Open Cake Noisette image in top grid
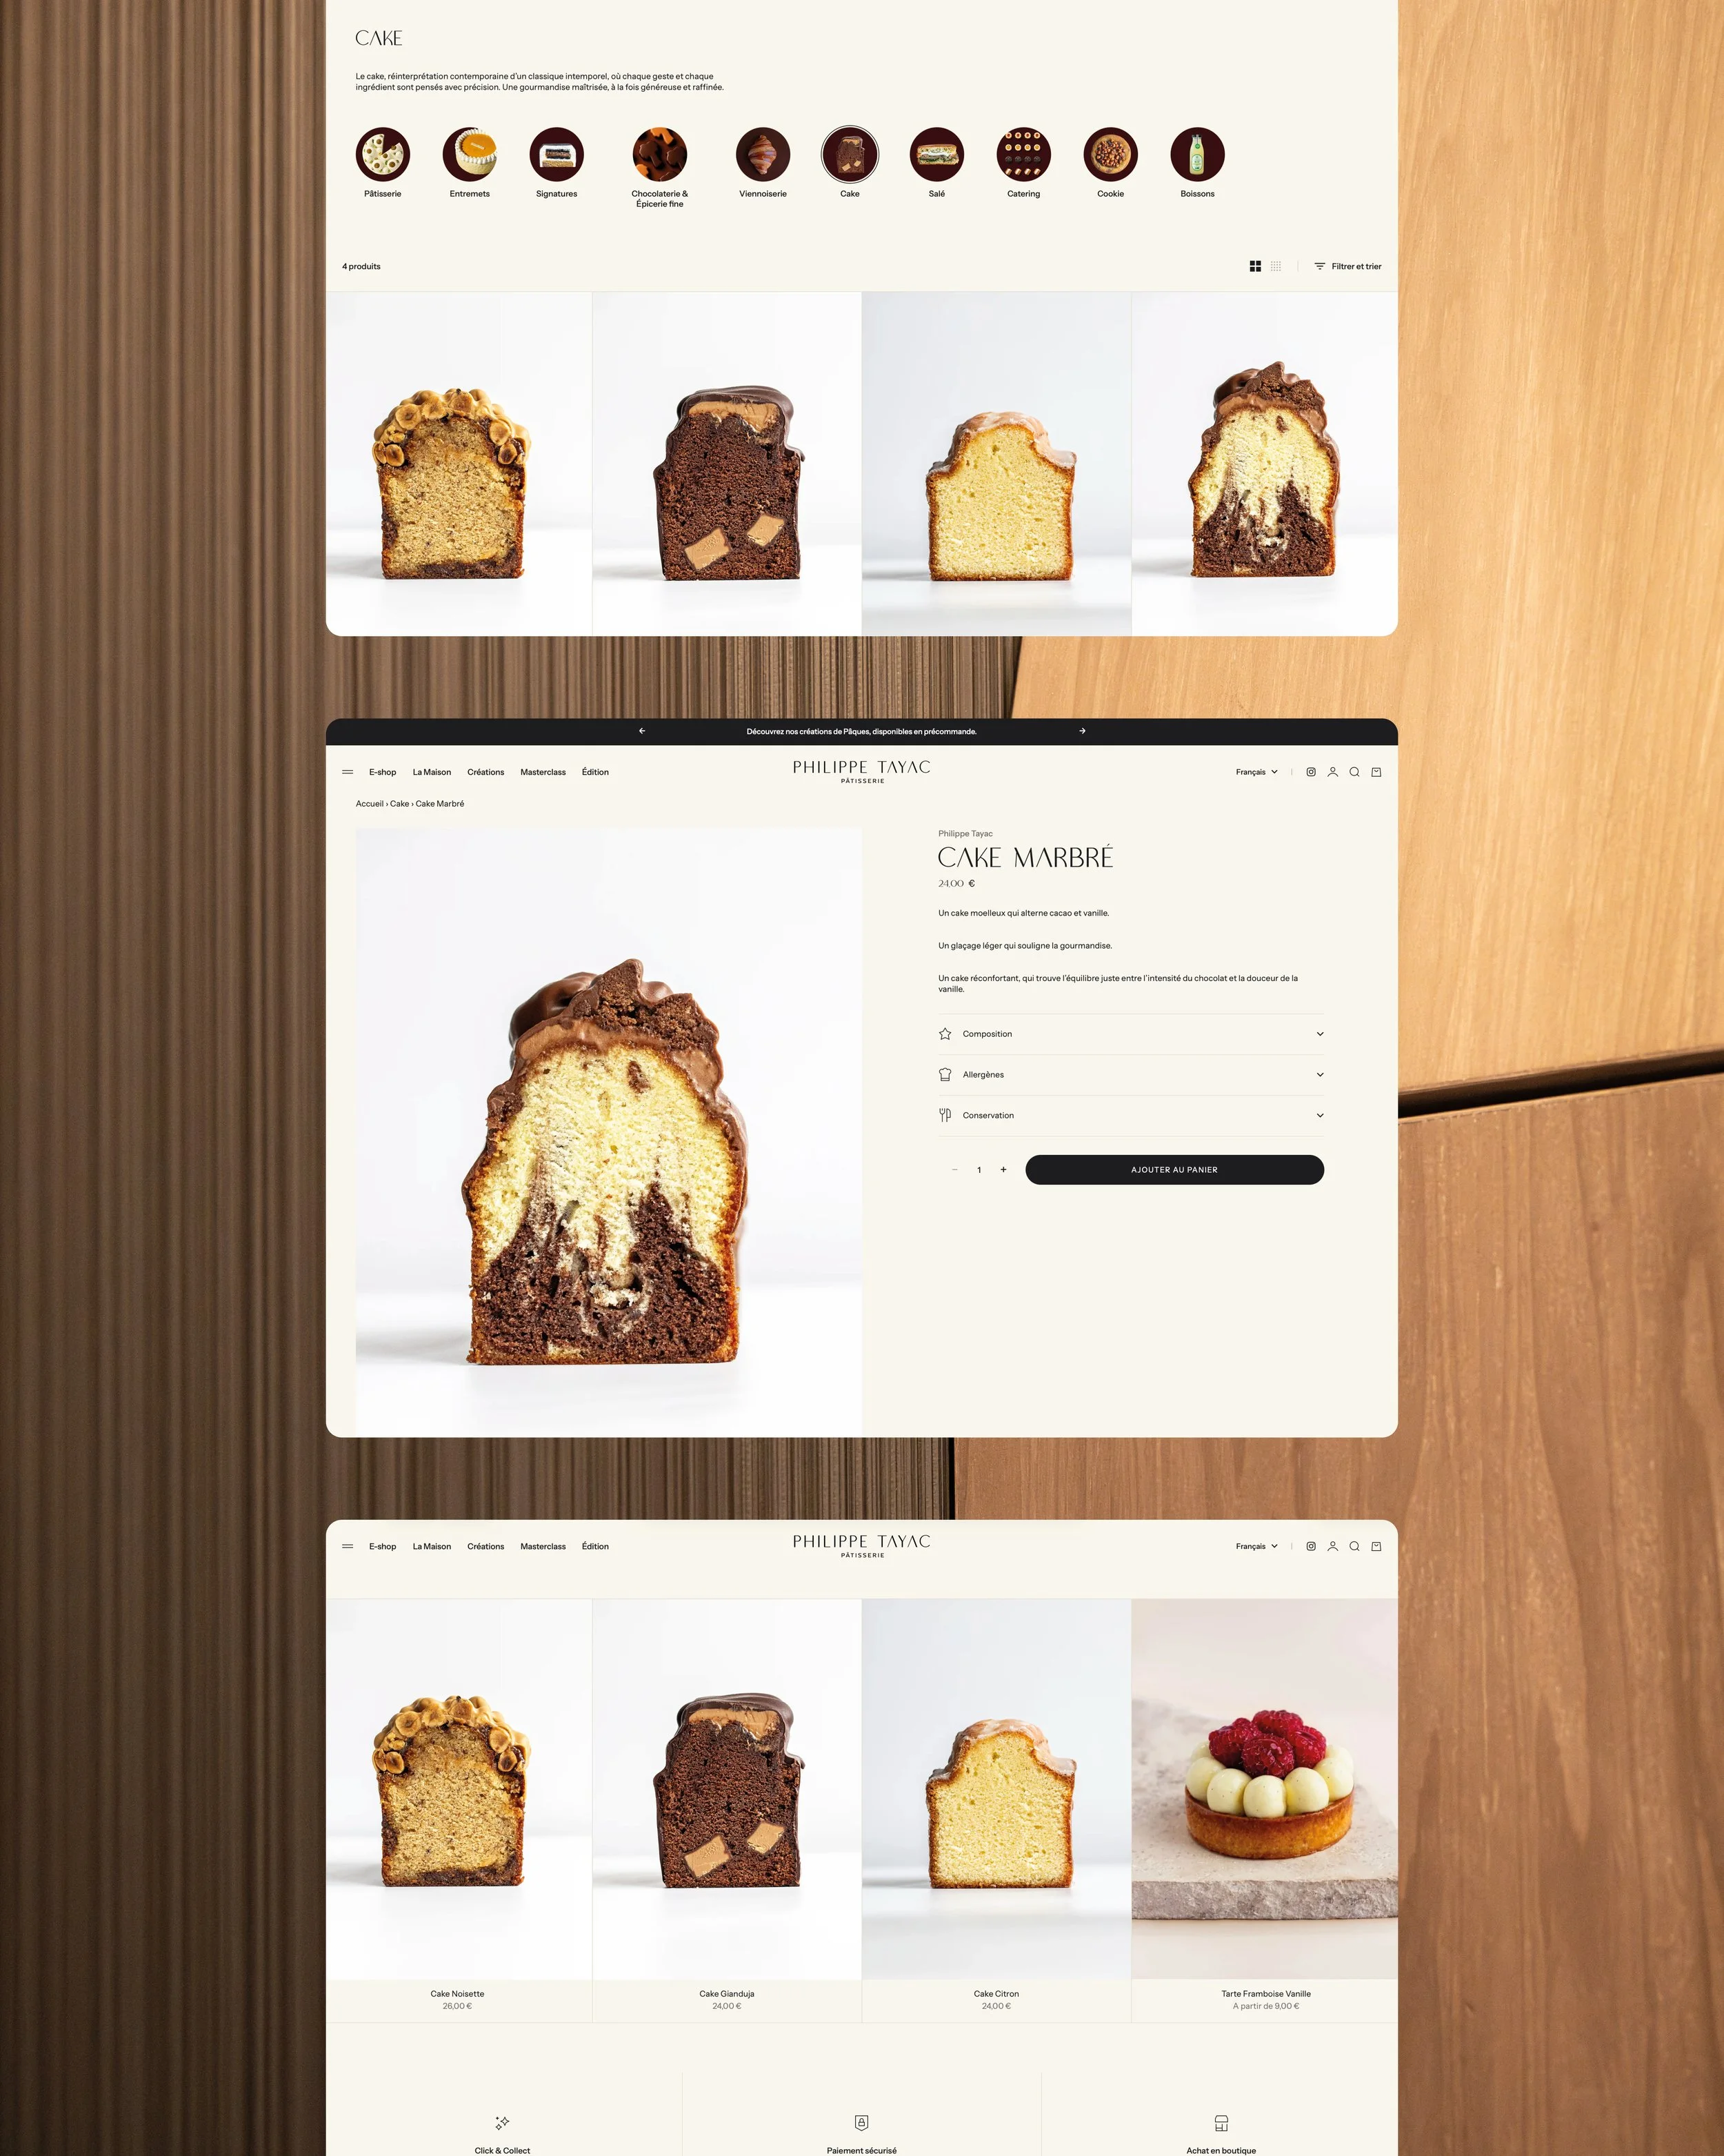The height and width of the screenshot is (2156, 1724). [459, 463]
